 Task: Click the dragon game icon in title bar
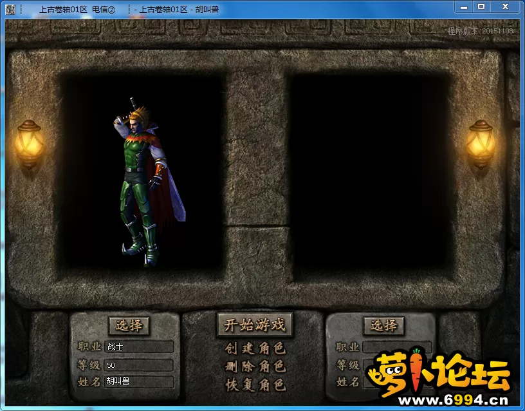tap(10, 10)
